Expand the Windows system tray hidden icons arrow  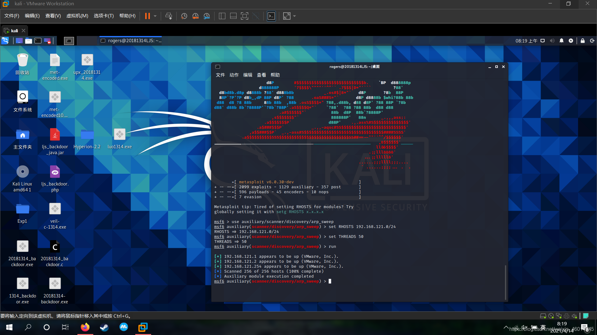[x=506, y=327]
